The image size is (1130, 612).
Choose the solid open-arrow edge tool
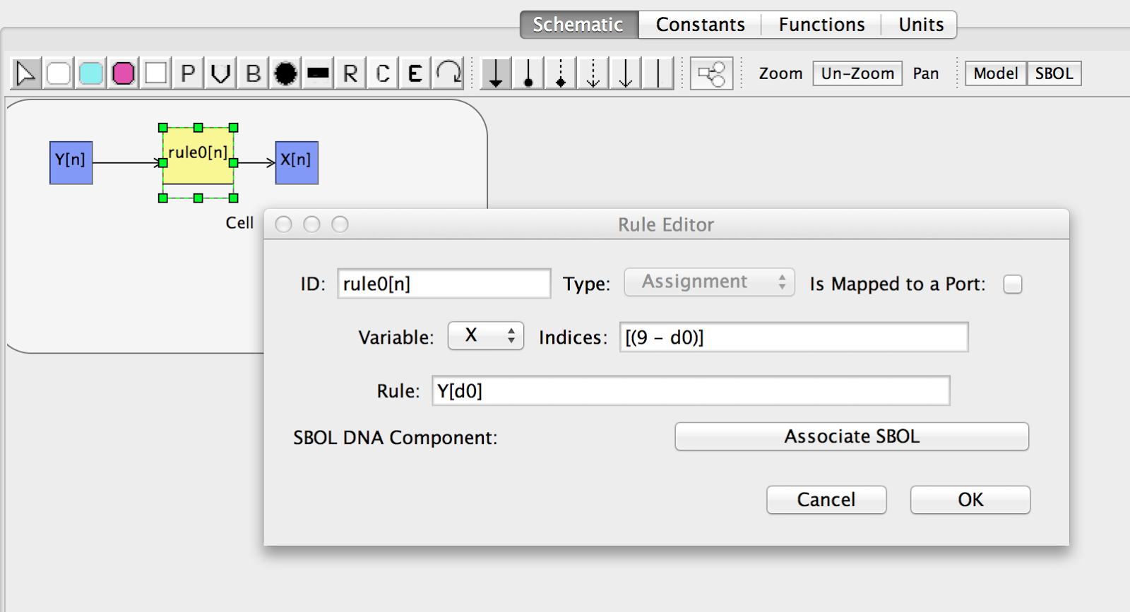[626, 73]
